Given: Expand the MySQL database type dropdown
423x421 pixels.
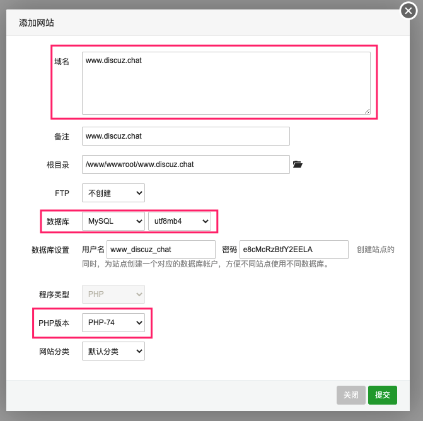Looking at the screenshot, I should point(113,221).
